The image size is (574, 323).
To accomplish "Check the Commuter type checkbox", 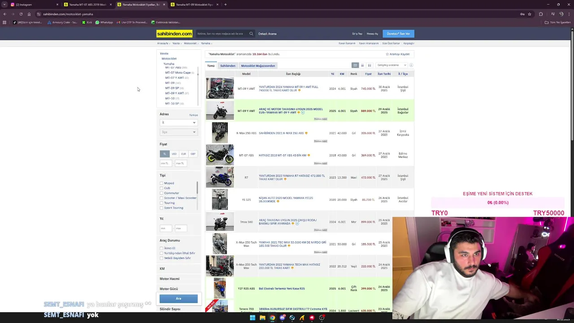I will coord(161,193).
